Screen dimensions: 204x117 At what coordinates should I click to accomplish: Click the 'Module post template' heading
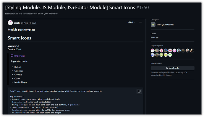point(22,30)
